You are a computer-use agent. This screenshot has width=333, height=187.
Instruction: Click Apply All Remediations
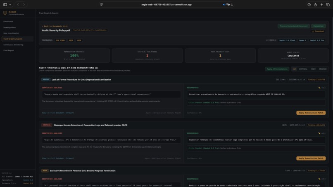[277, 69]
